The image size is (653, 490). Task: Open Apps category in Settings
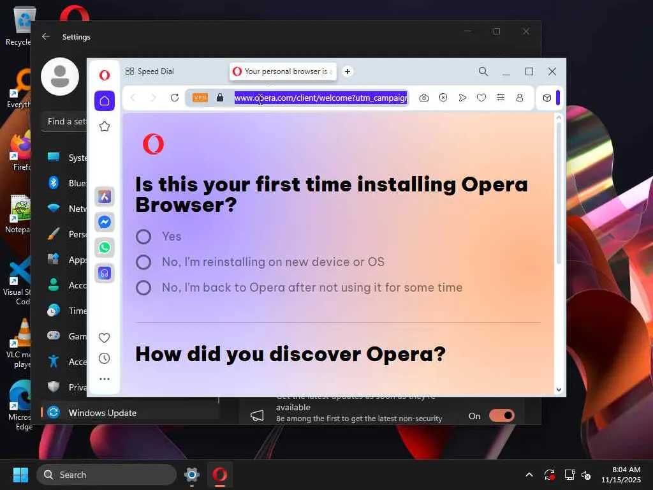tap(66, 260)
